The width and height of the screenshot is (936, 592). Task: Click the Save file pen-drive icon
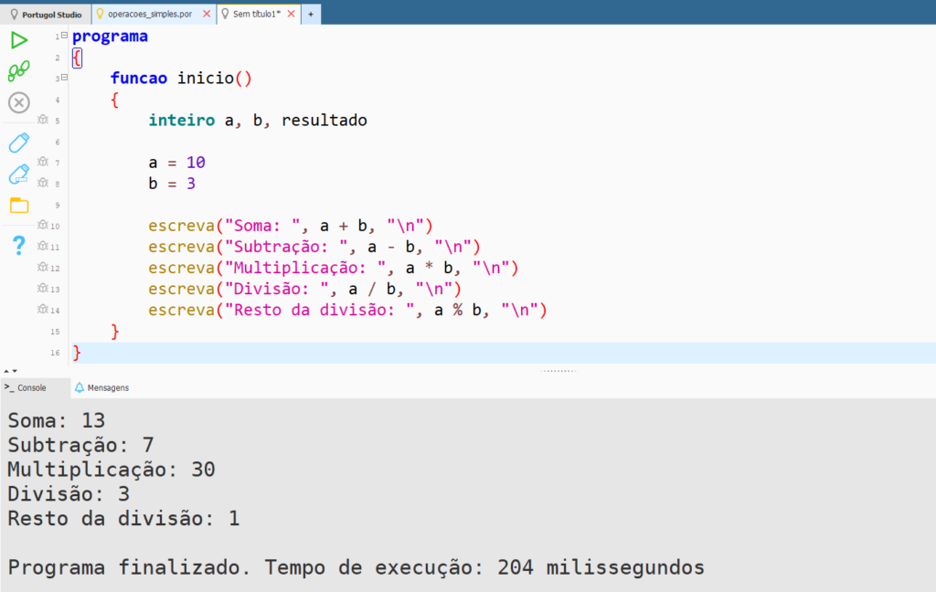click(18, 143)
